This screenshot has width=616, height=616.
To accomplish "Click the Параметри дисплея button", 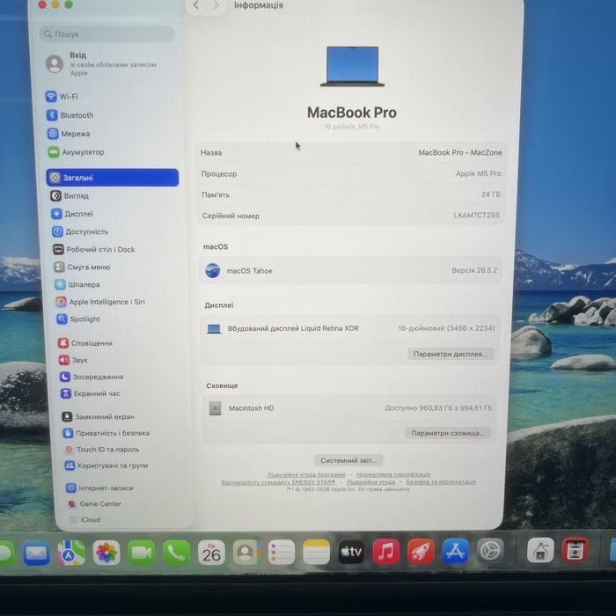I will coord(451,354).
